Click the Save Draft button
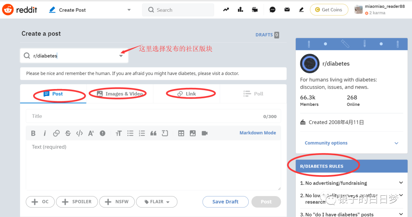Viewport: 412px width, 217px height. pos(225,202)
